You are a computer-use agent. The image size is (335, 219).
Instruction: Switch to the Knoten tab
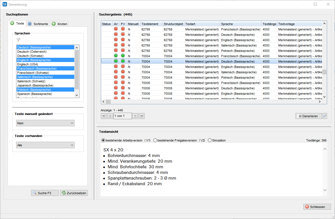pos(60,24)
